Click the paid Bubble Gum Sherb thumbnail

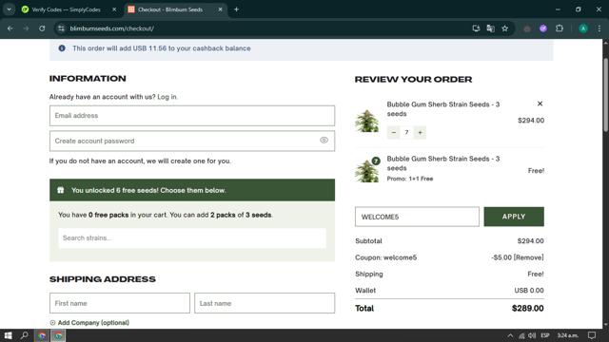(x=366, y=121)
